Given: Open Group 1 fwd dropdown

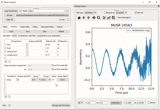Looking at the screenshot, I should (36, 80).
